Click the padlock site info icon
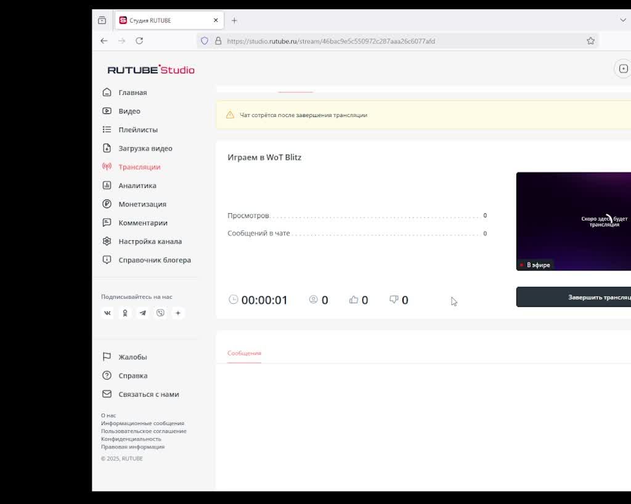This screenshot has width=631, height=504. coord(218,41)
